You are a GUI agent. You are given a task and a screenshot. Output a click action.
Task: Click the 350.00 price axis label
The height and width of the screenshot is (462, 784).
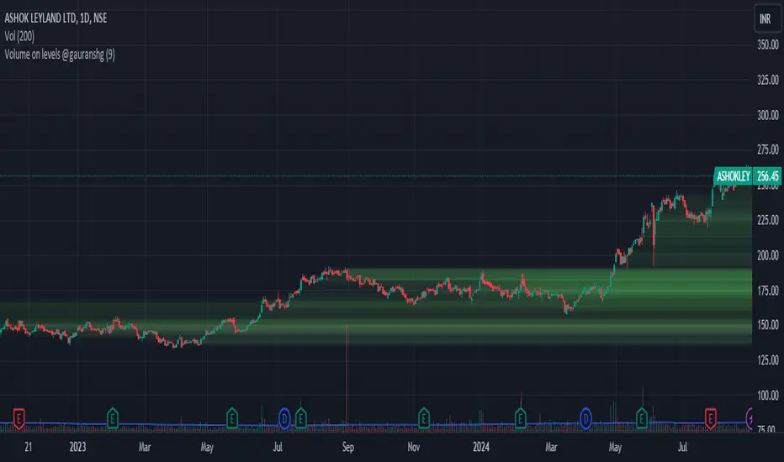point(767,45)
